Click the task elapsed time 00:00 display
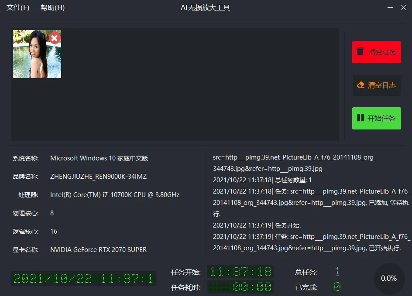Screen dimensions: 412x296 [240, 287]
